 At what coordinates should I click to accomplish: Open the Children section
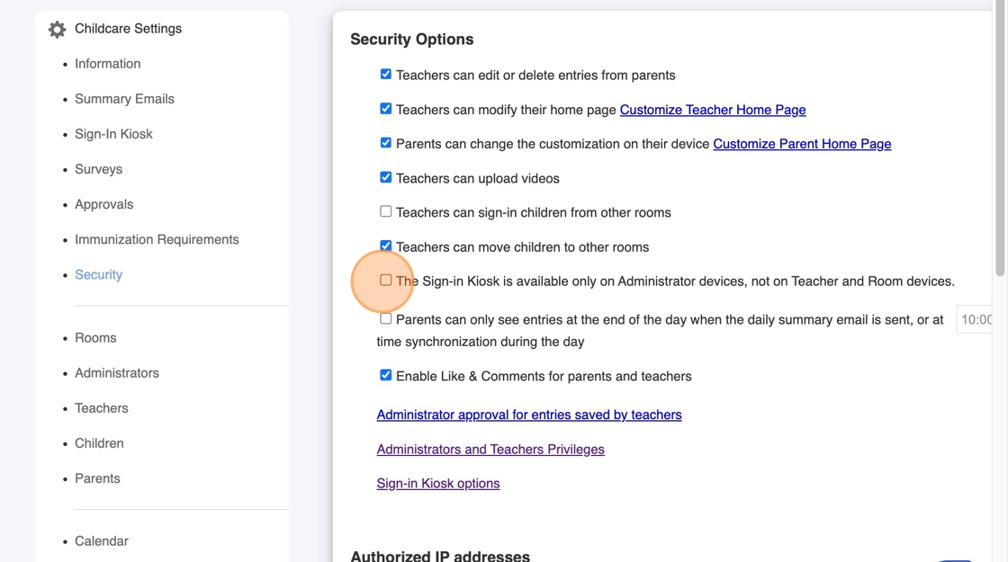tap(99, 443)
